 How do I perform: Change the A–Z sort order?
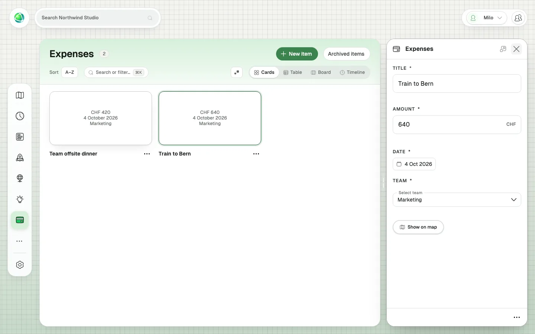pos(69,72)
